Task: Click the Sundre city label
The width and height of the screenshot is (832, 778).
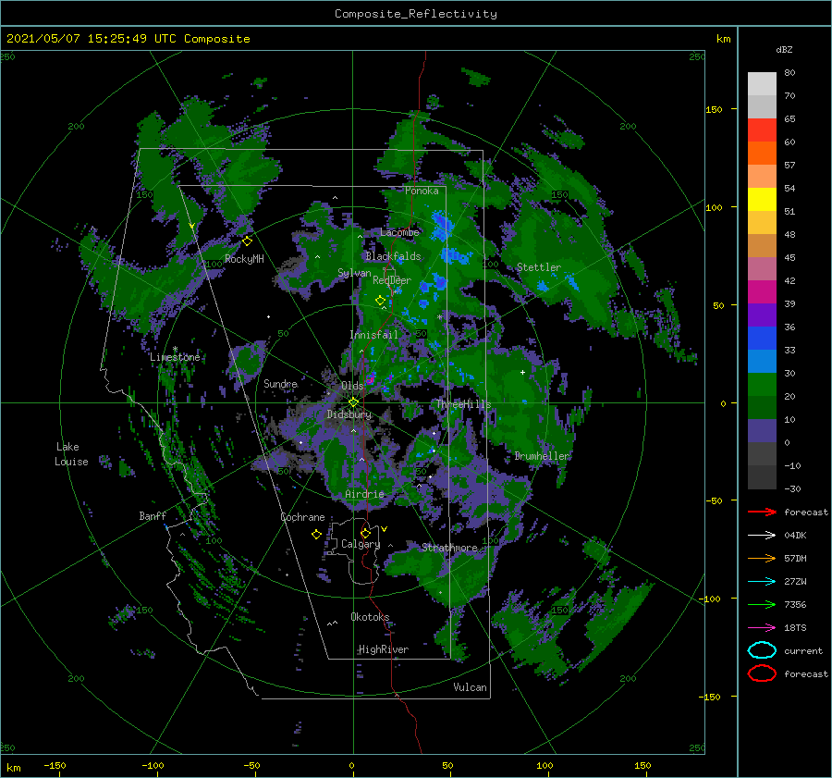Action: (280, 383)
